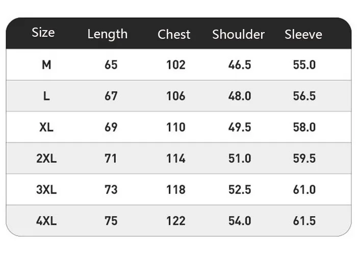
Task: Select the sleeve value 61.5
Action: [304, 221]
